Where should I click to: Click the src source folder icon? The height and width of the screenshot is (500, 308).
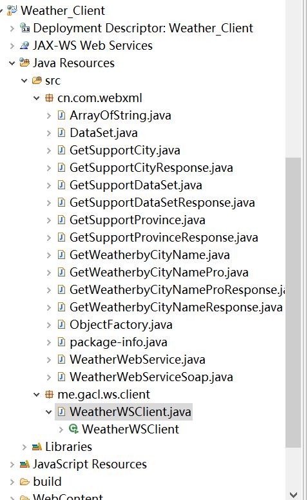(37, 80)
